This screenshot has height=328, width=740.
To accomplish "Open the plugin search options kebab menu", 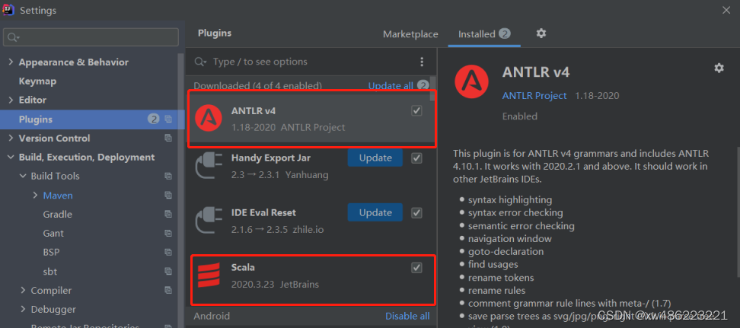I will [x=422, y=62].
